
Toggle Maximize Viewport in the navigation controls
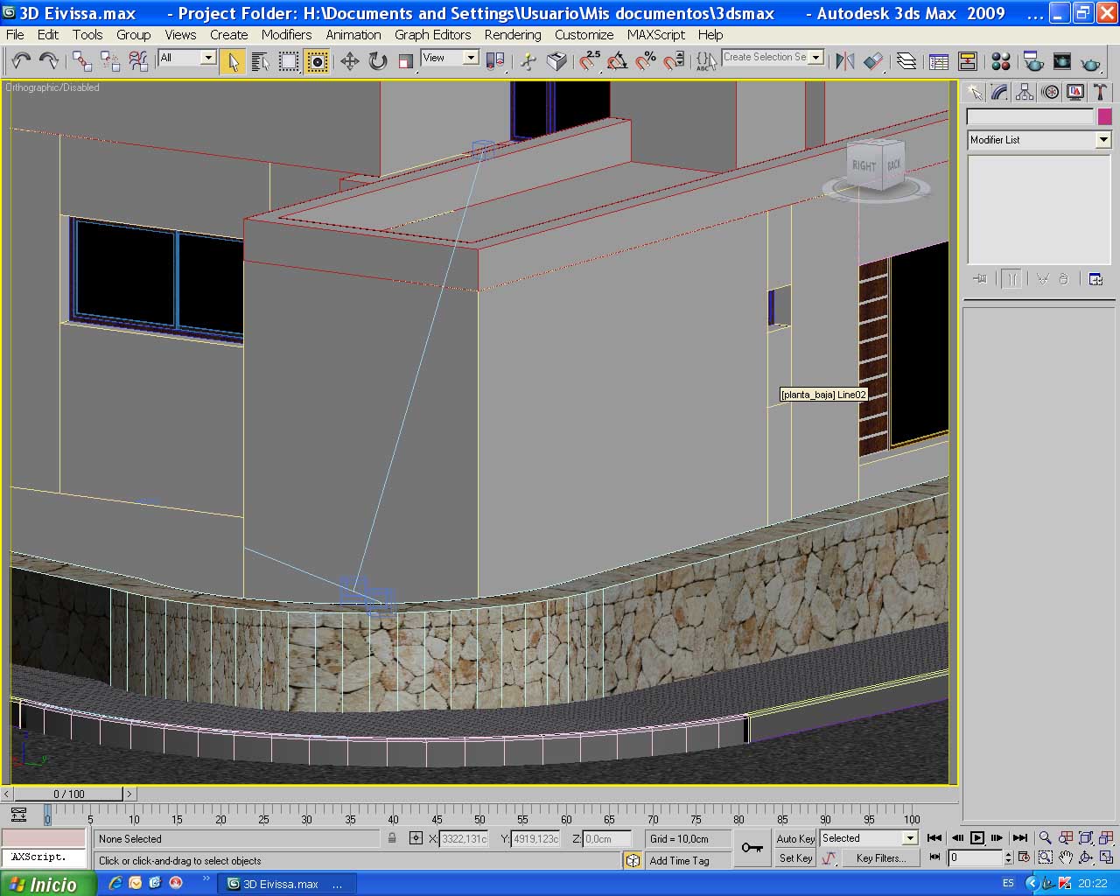pos(1107,857)
